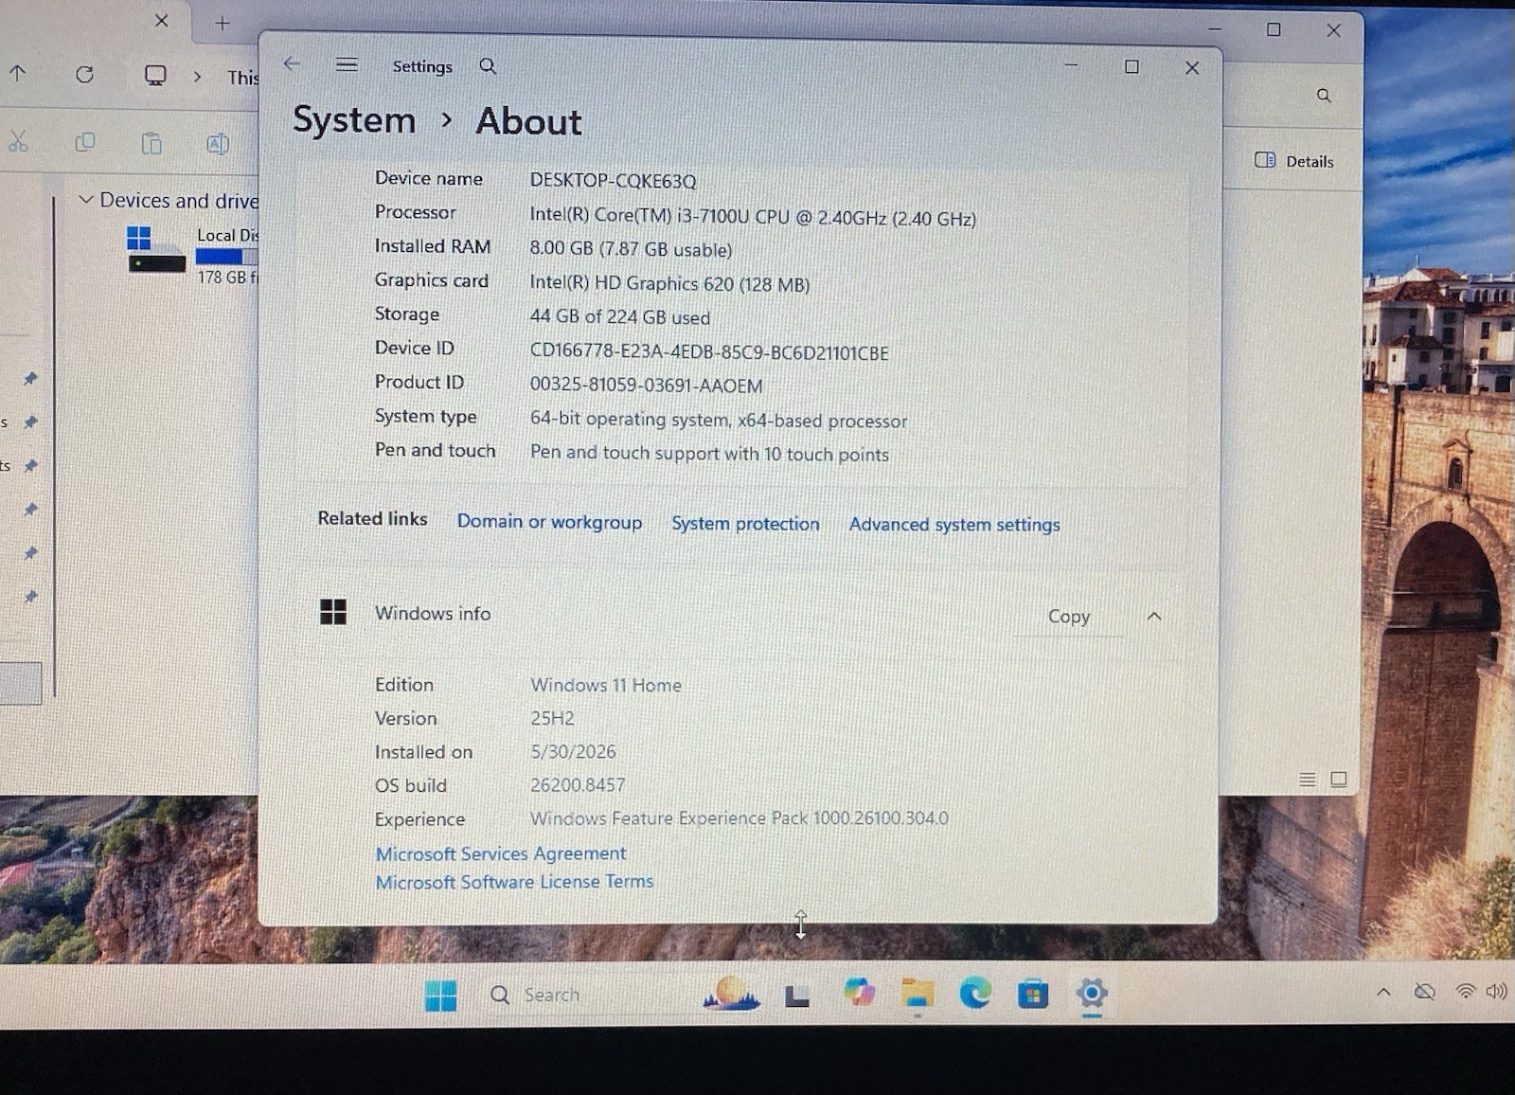
Task: Switch File Explorer to details list view
Action: pyautogui.click(x=1308, y=780)
